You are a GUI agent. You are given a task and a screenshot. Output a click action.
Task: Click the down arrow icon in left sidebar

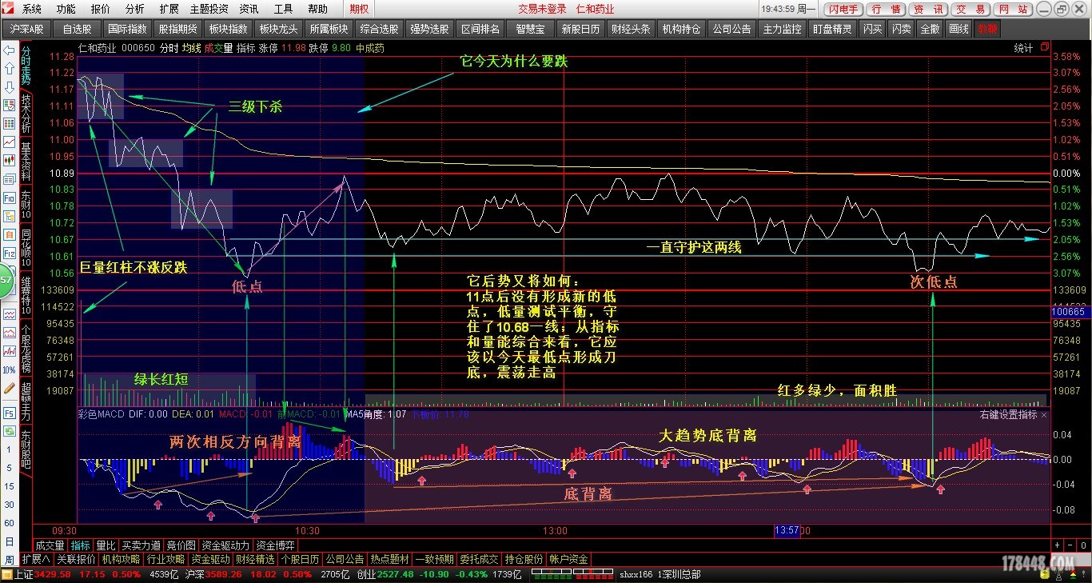[9, 86]
